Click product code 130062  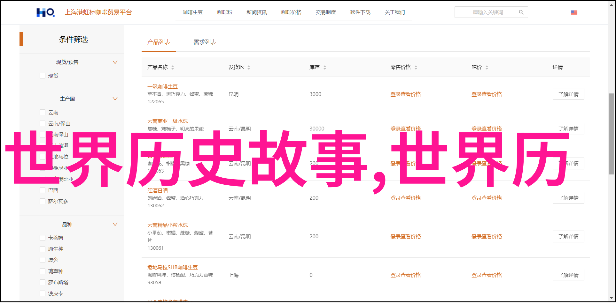coord(156,205)
